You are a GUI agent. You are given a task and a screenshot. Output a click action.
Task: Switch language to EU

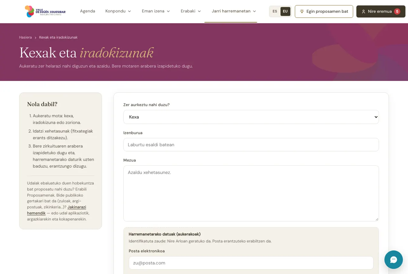coord(285,11)
